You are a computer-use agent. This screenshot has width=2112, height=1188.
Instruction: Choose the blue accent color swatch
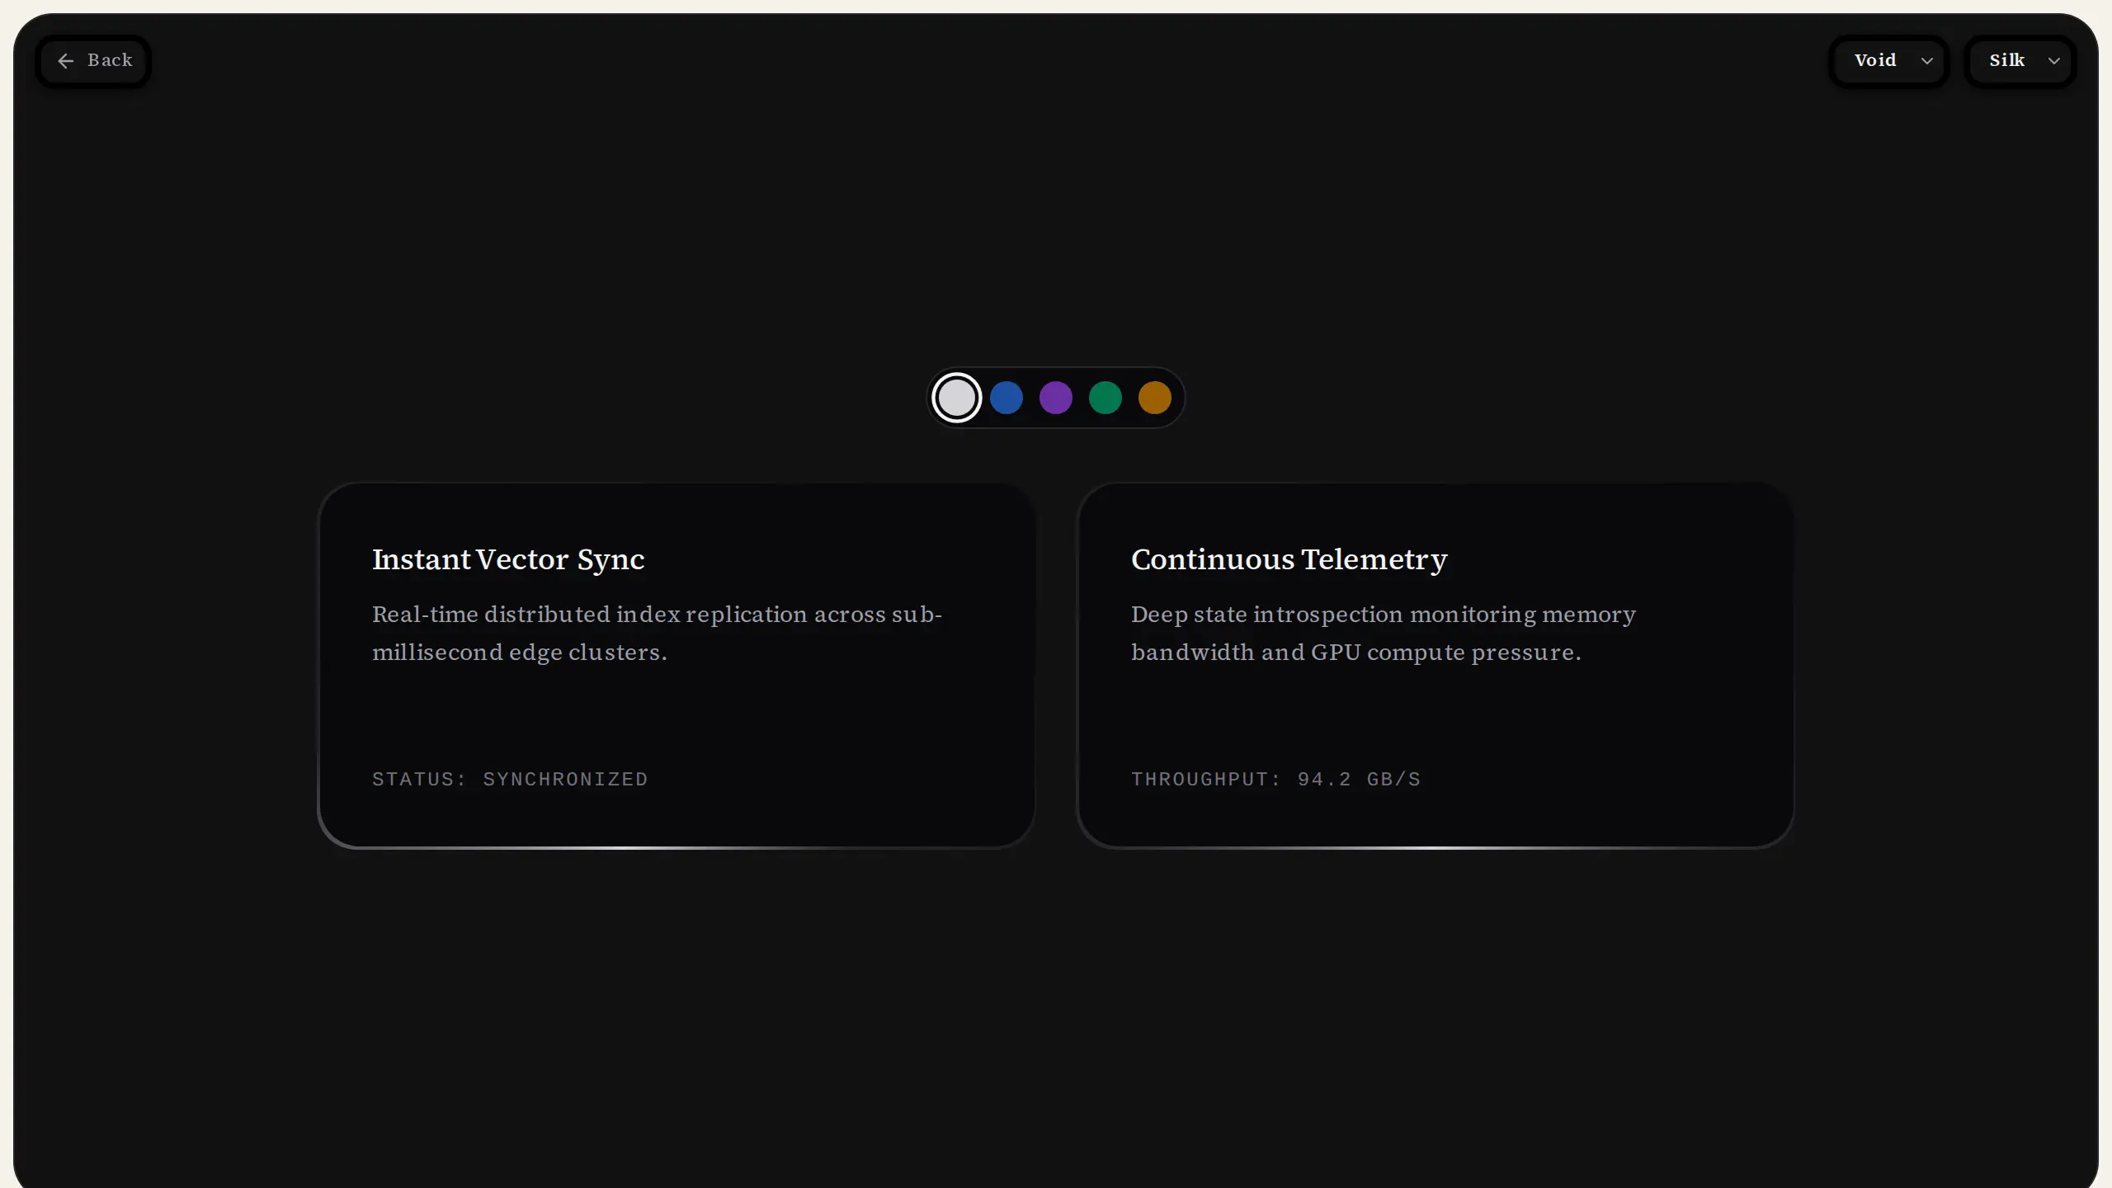point(1006,398)
